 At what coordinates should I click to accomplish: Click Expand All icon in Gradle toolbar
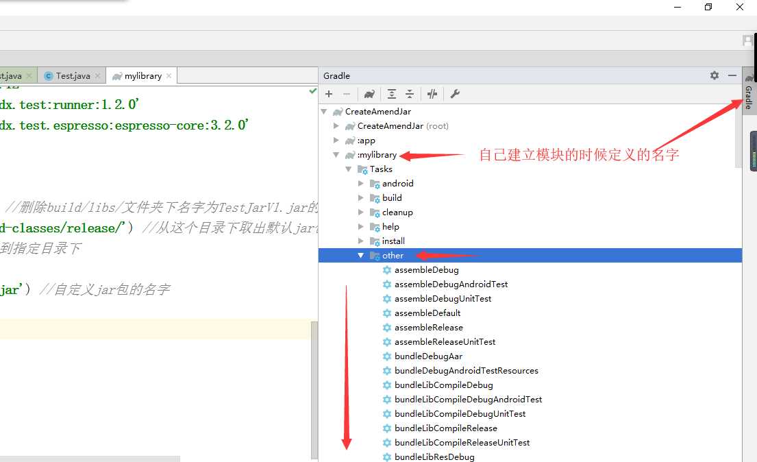click(x=392, y=94)
